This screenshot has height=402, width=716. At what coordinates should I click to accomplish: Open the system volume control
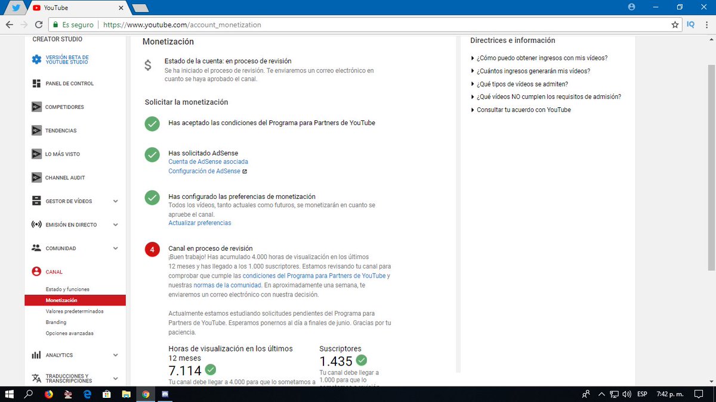coord(626,394)
